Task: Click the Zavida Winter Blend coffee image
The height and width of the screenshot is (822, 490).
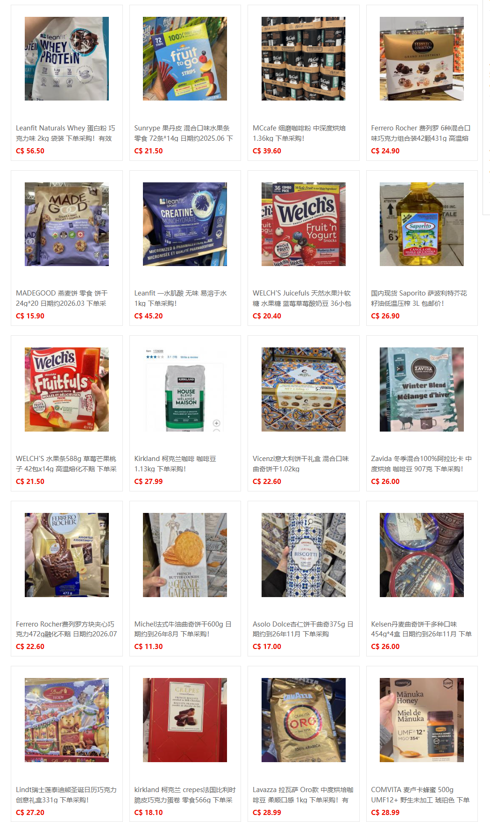Action: (x=422, y=389)
